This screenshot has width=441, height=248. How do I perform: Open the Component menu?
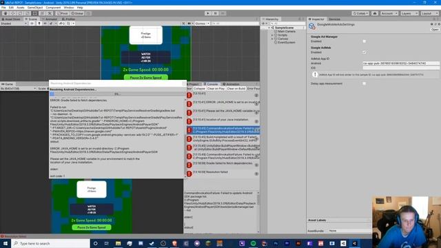(53, 8)
